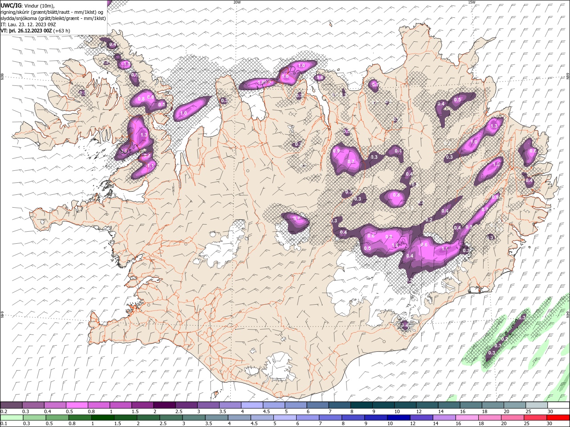The height and width of the screenshot is (427, 570).
Task: Click upper legend swatch between 4 and 4.5
Action: click(252, 405)
